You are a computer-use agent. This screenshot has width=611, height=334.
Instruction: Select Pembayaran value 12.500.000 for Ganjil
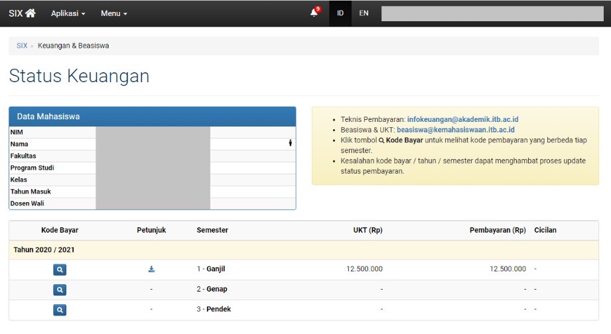click(508, 269)
